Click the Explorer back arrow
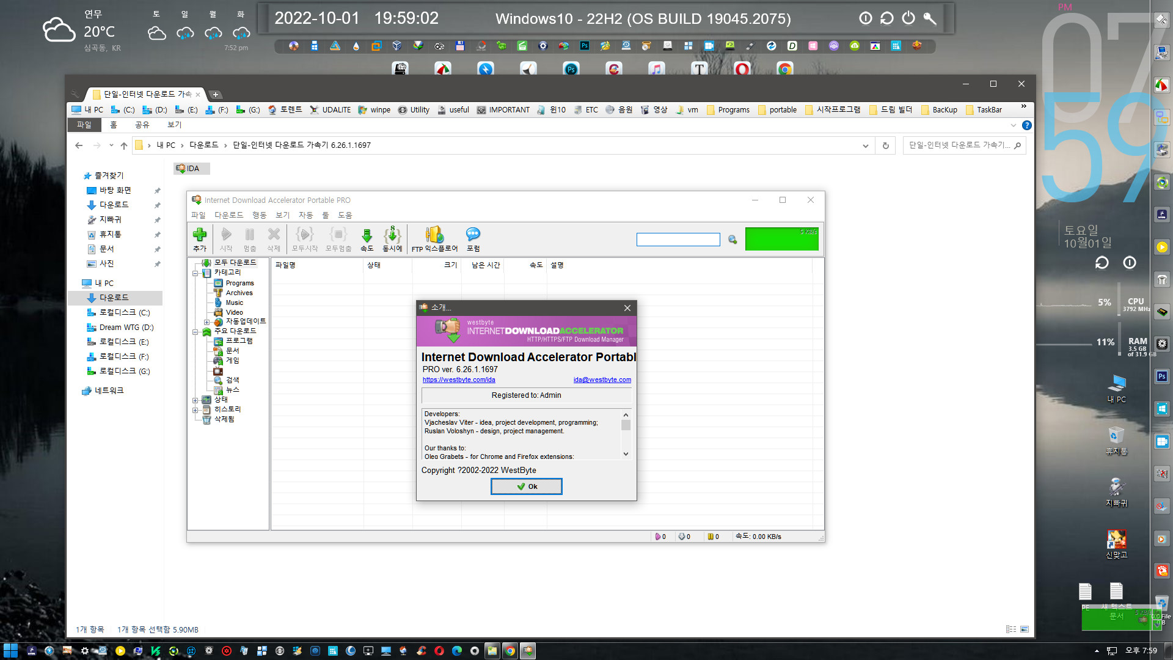Screen dimensions: 1173x660 coord(79,145)
